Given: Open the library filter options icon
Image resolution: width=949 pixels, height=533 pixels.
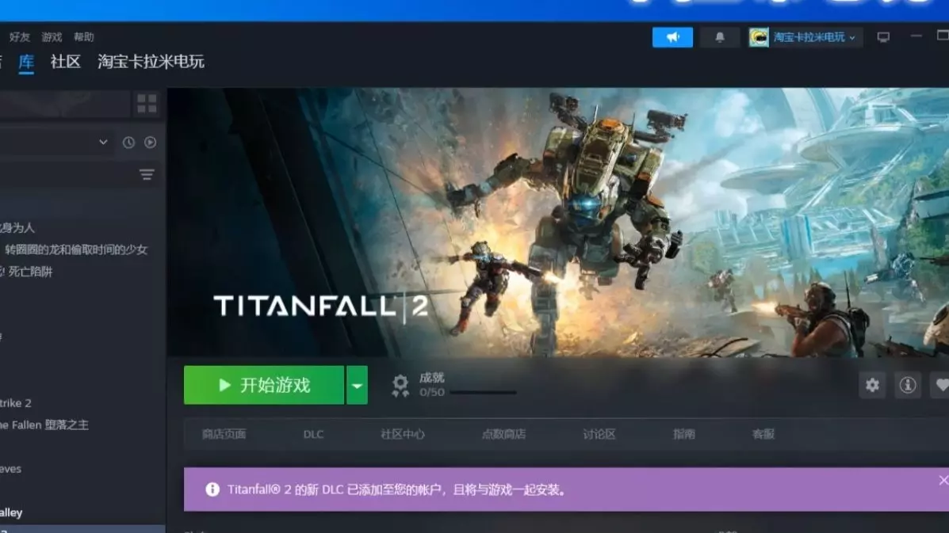Looking at the screenshot, I should 147,175.
